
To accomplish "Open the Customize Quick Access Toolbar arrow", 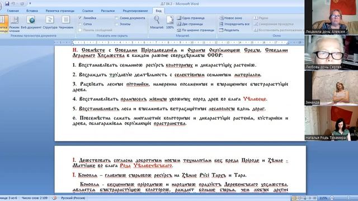I will pyautogui.click(x=30, y=4).
